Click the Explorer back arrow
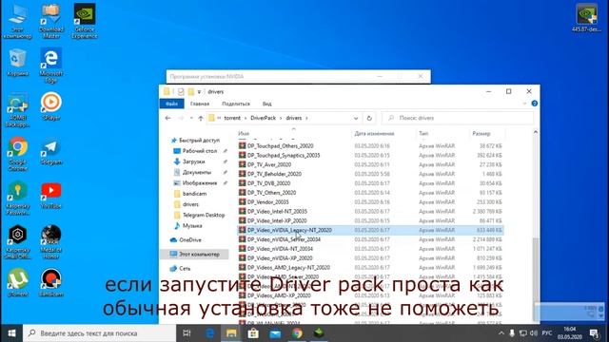Viewport: 609px width, 342px height. pos(167,118)
